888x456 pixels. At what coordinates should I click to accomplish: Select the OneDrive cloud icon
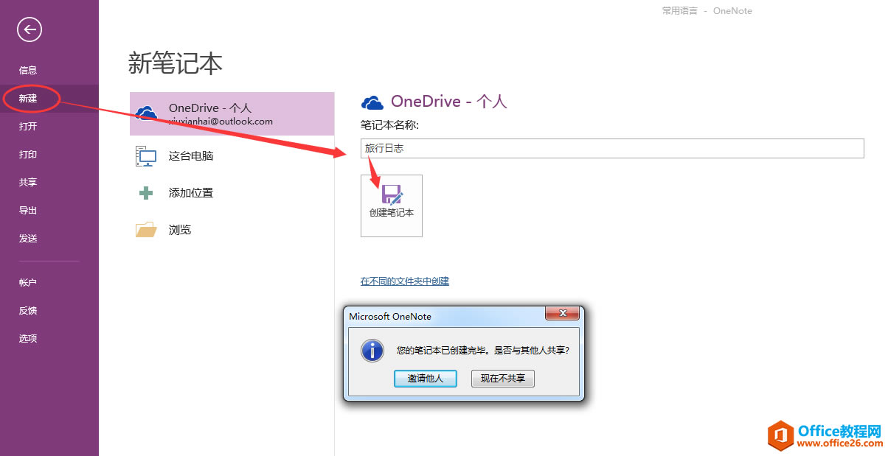point(146,113)
